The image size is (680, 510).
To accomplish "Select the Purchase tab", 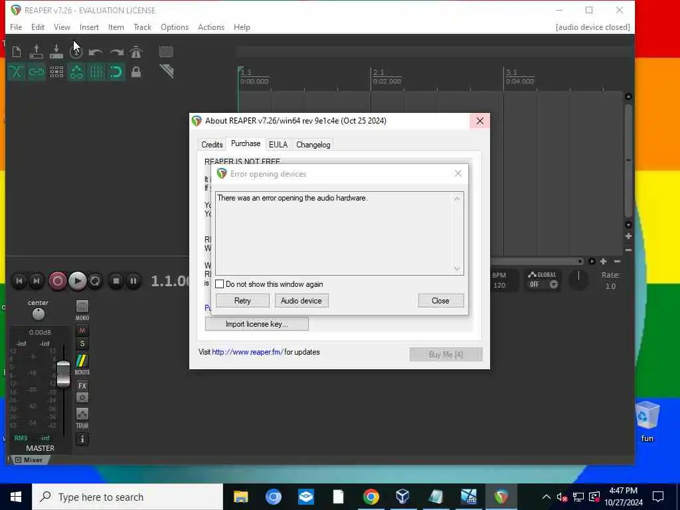I will tap(246, 143).
